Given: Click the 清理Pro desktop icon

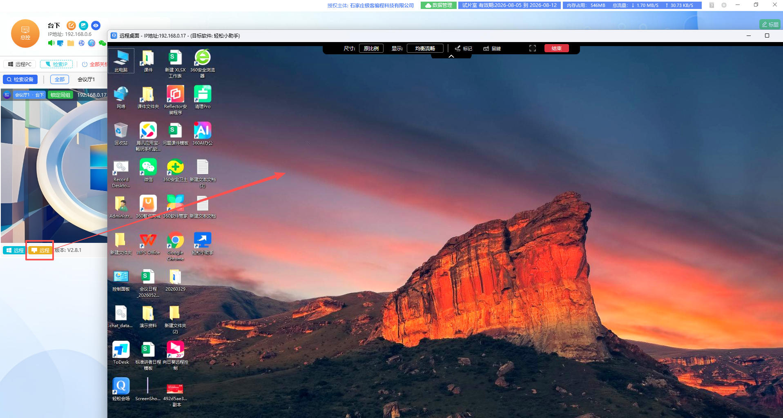Looking at the screenshot, I should [203, 97].
